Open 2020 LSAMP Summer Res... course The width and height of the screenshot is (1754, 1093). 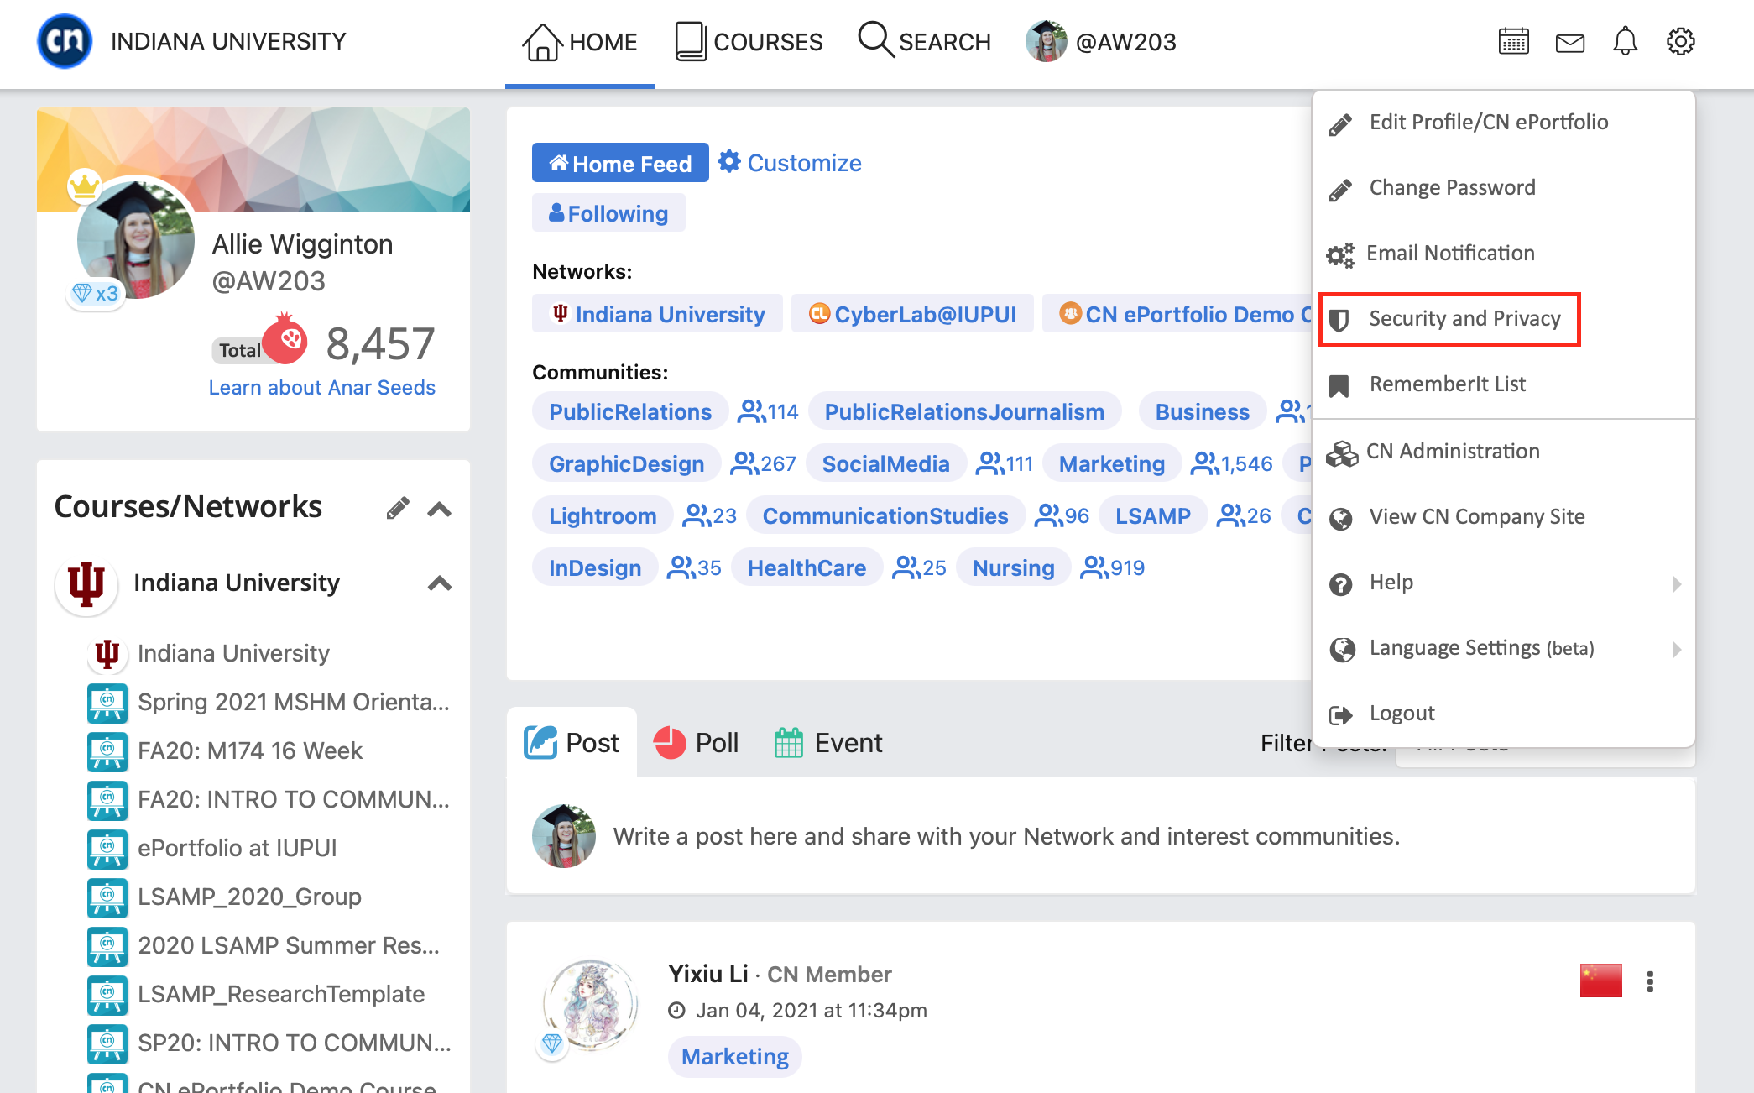click(289, 945)
